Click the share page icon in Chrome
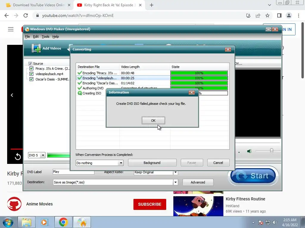Screen dimensions: 305x228 pos(258,15)
